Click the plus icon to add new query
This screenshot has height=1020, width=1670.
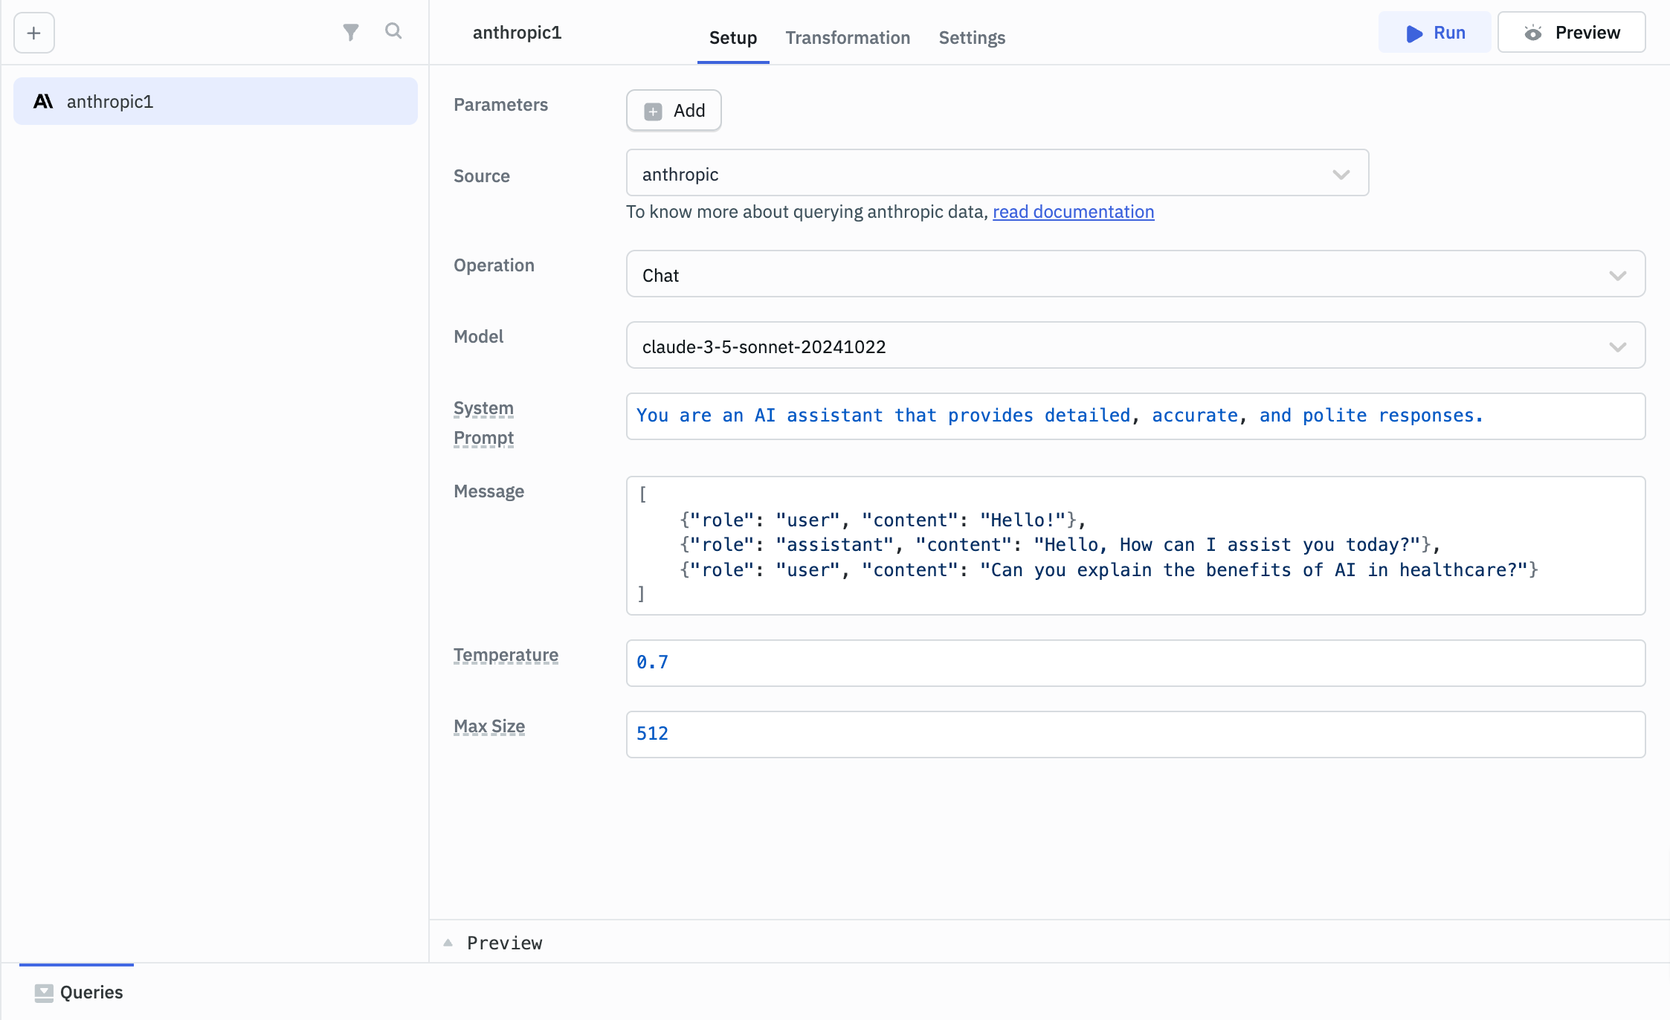point(35,32)
